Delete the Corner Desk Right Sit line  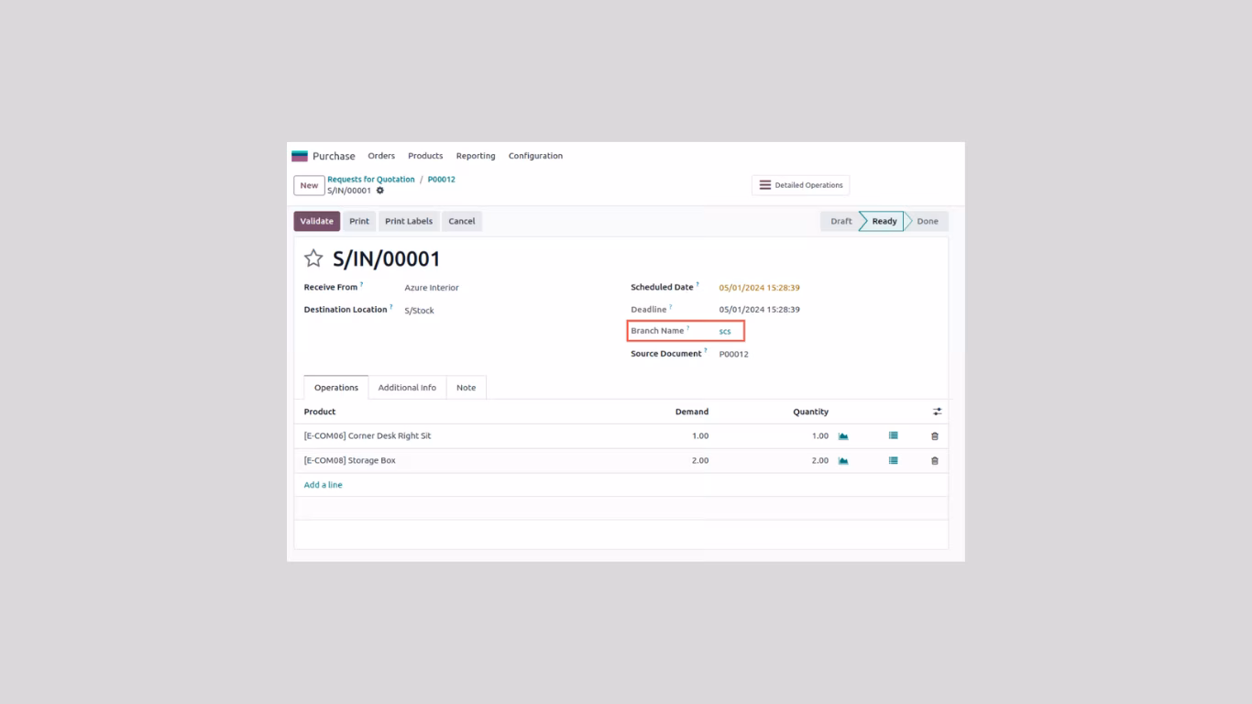935,436
